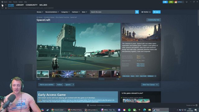Viewport: 199px width, 112px height.
Task: Click the site lock icon by the URL
Action: [6, 8]
